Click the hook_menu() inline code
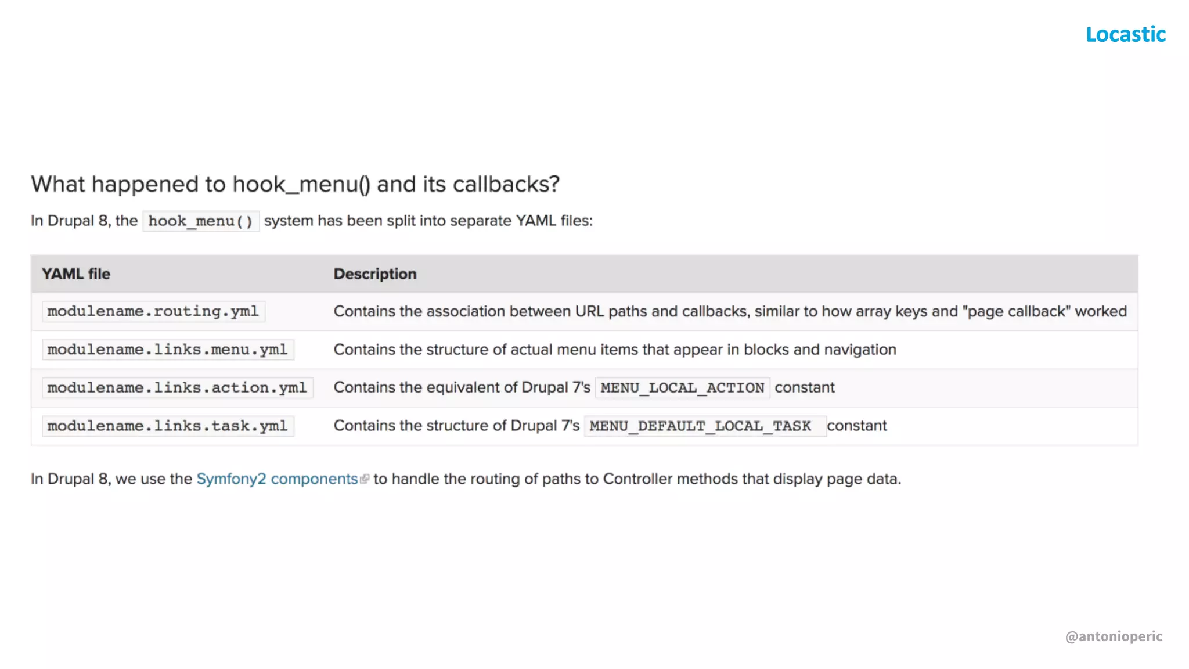 (x=200, y=221)
